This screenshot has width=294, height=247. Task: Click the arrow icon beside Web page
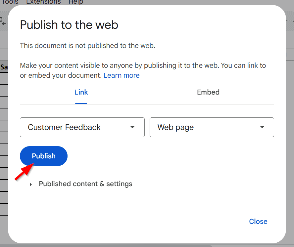click(x=262, y=127)
